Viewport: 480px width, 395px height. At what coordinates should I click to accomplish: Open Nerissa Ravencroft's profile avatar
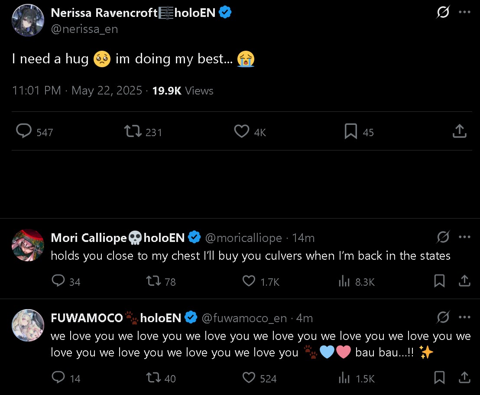[x=28, y=20]
